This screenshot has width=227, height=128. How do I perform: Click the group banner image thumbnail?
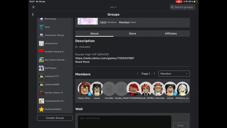tap(88, 21)
